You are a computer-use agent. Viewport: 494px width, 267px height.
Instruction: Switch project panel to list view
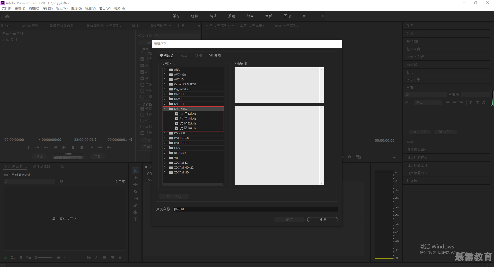[x=13, y=257]
